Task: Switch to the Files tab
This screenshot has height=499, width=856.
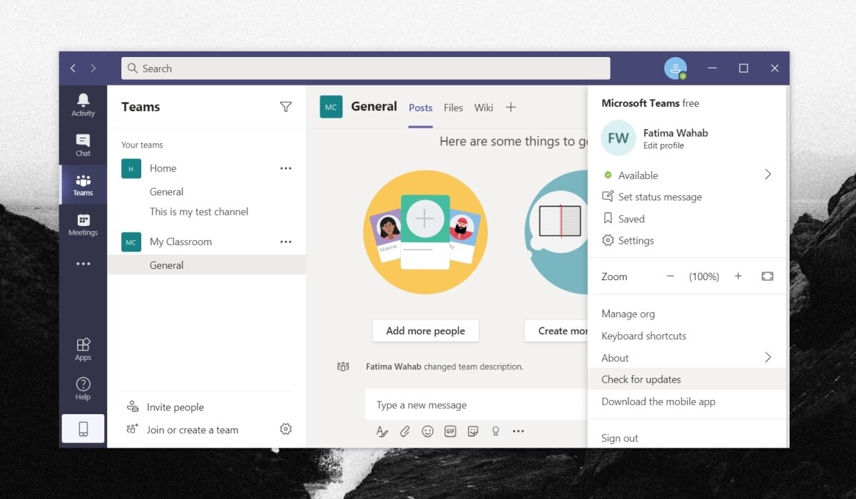Action: (x=453, y=108)
